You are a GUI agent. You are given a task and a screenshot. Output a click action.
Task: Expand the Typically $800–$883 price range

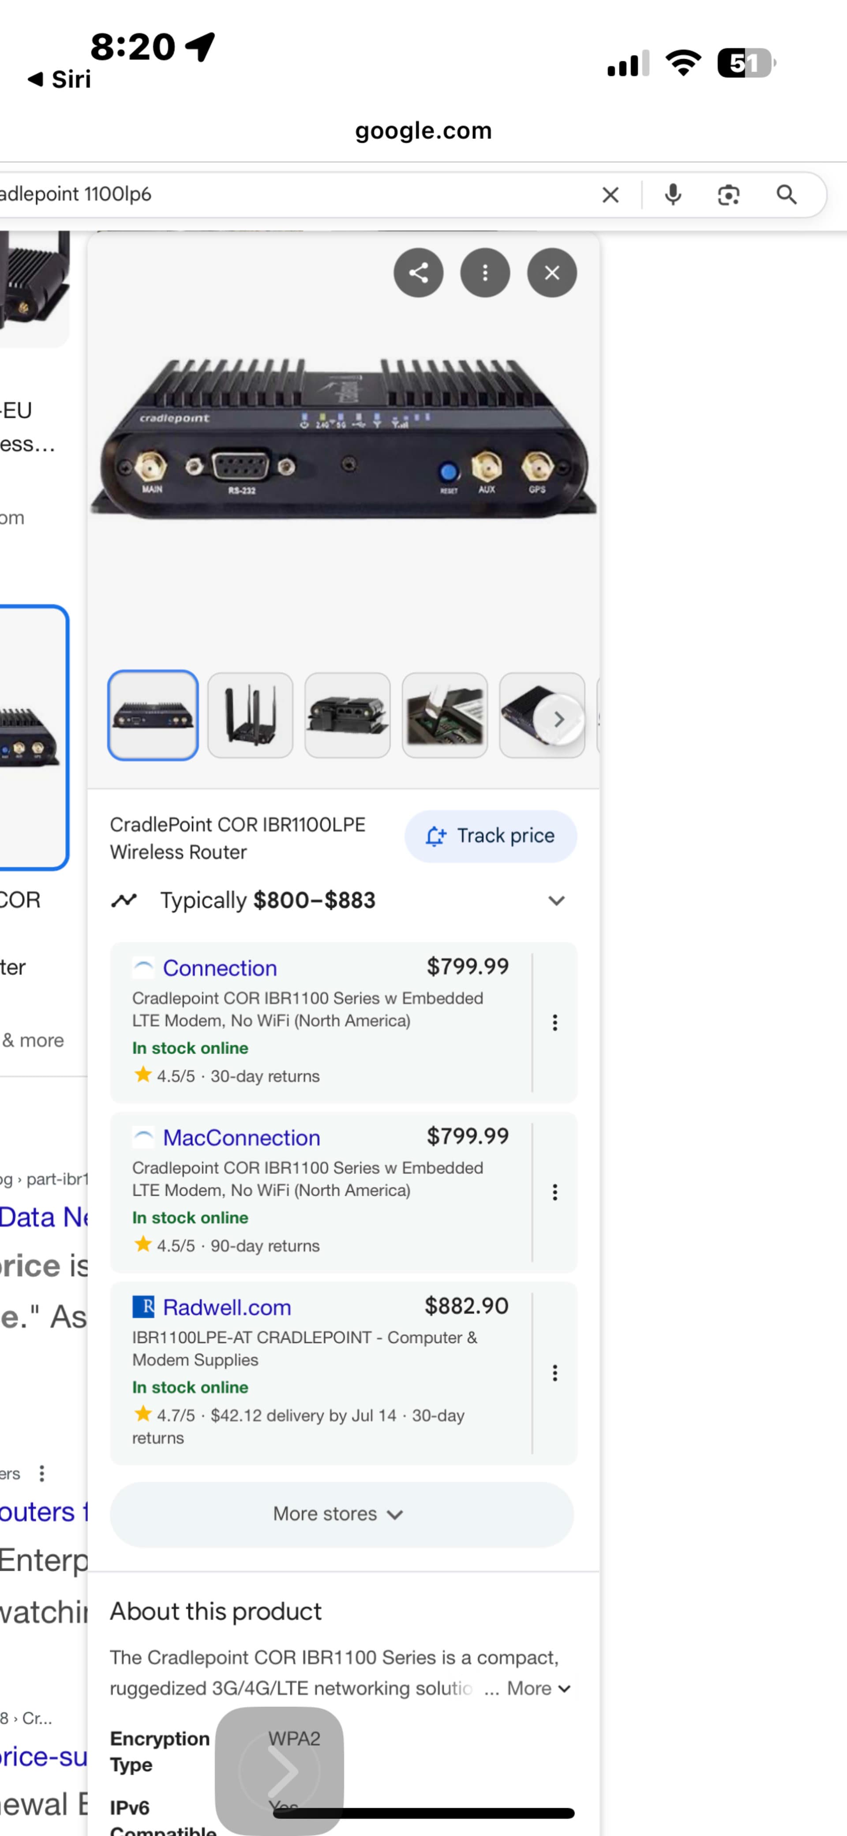[556, 900]
